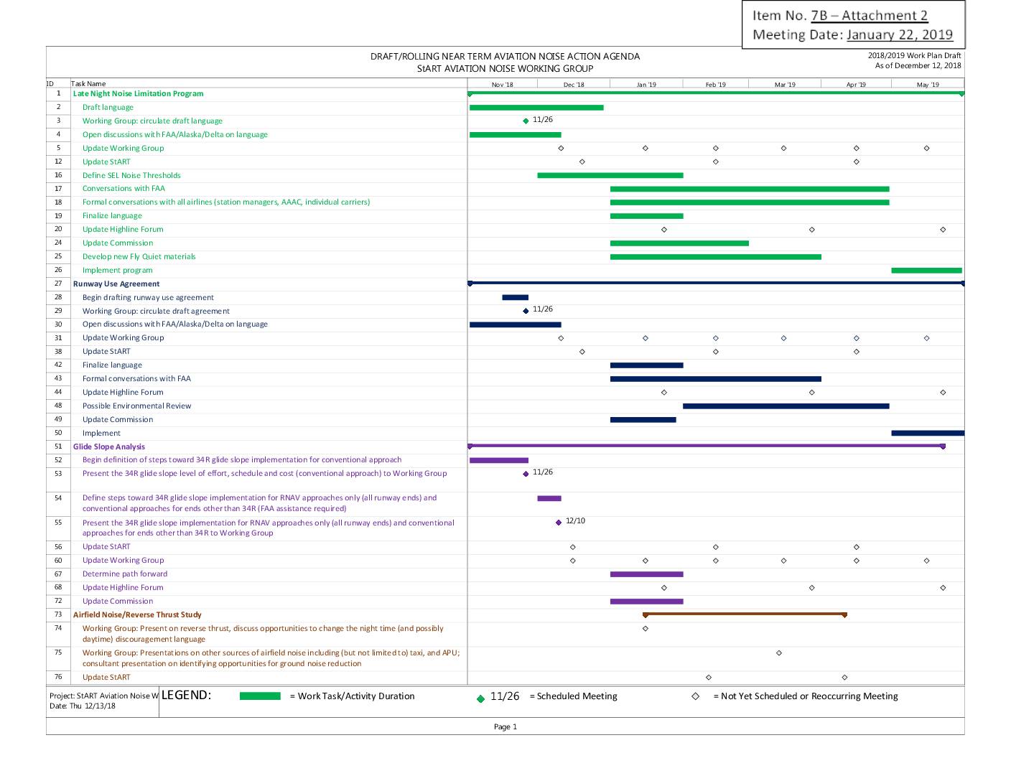Click the green 11/26 milestone diamond in row 3
The width and height of the screenshot is (1011, 781).
point(526,121)
